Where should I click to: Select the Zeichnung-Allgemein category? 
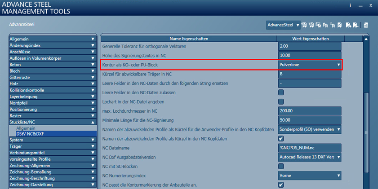coord(53,166)
